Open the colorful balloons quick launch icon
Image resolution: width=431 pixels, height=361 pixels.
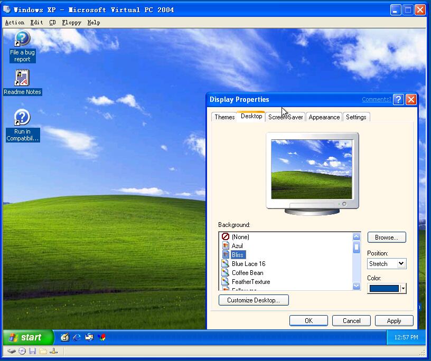point(102,337)
